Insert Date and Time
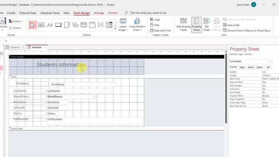Screen dimensions: 279x157 (160, 31)
